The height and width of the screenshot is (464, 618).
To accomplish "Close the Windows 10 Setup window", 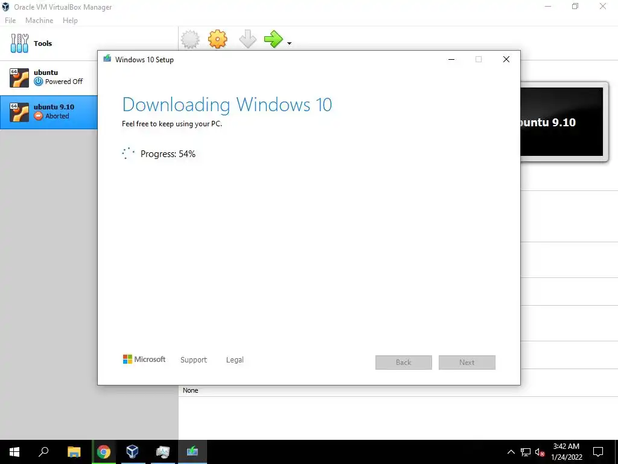I will [506, 59].
